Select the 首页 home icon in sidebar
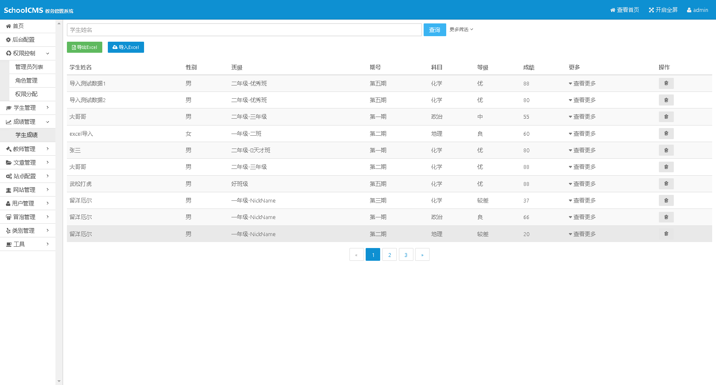The height and width of the screenshot is (385, 716). click(x=9, y=26)
